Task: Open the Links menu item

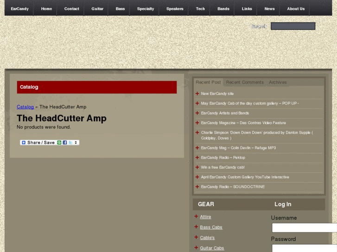Action: [x=247, y=9]
